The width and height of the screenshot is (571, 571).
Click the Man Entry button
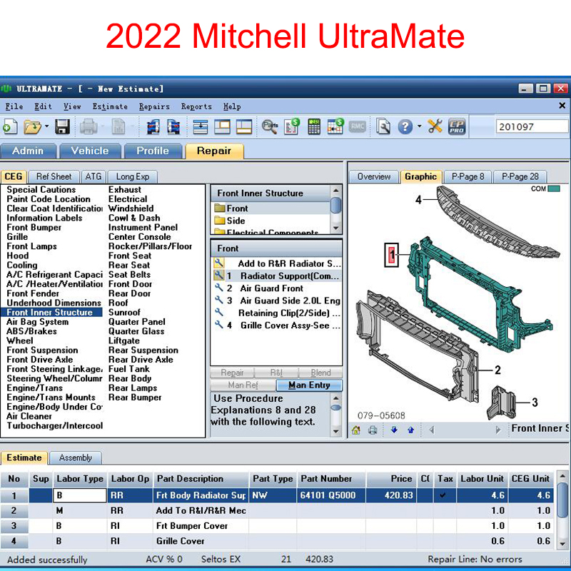(x=309, y=385)
